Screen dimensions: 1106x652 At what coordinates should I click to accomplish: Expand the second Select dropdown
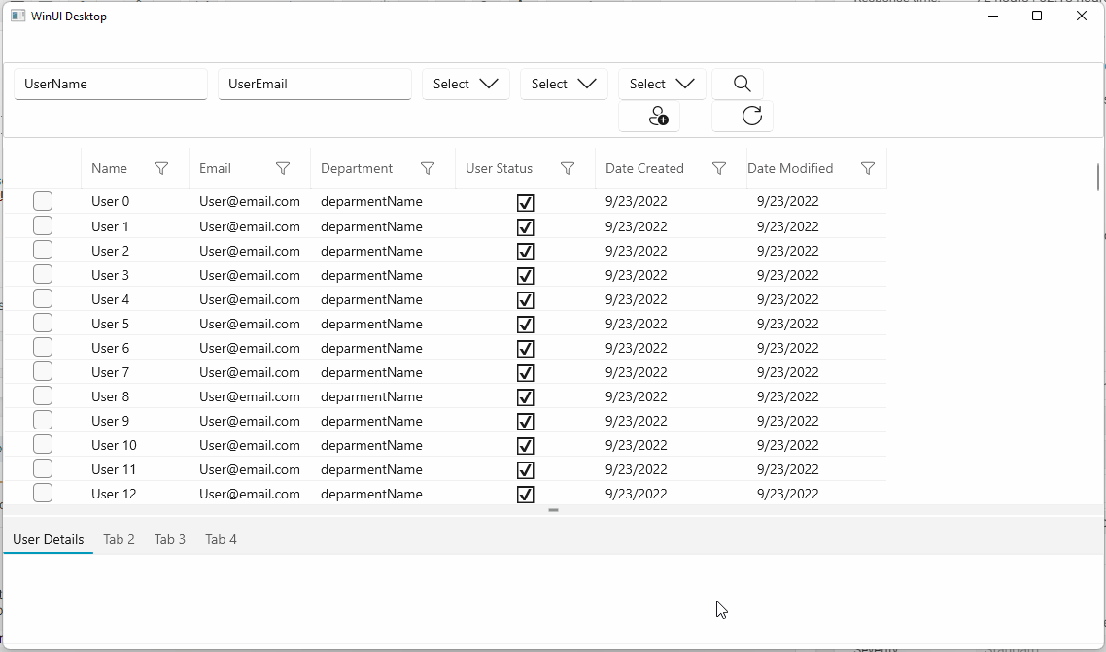(564, 84)
